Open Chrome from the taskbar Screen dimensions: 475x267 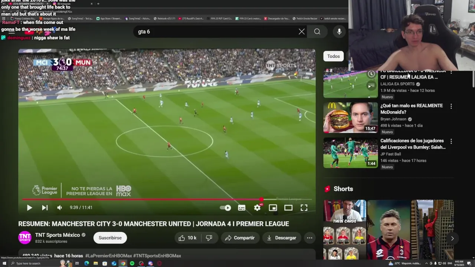(123, 263)
